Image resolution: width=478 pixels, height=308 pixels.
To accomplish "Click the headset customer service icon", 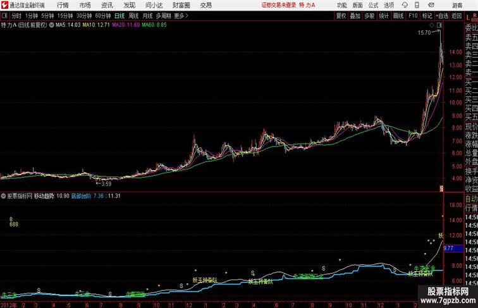I will [405, 5].
